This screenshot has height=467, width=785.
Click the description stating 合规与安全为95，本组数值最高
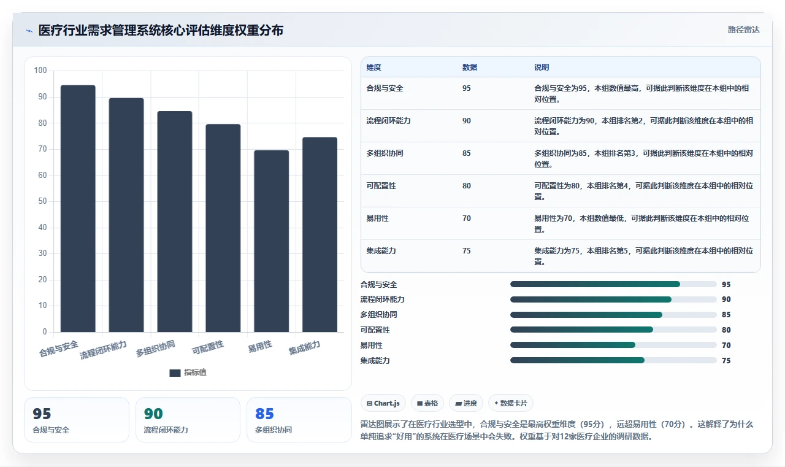[x=641, y=94]
